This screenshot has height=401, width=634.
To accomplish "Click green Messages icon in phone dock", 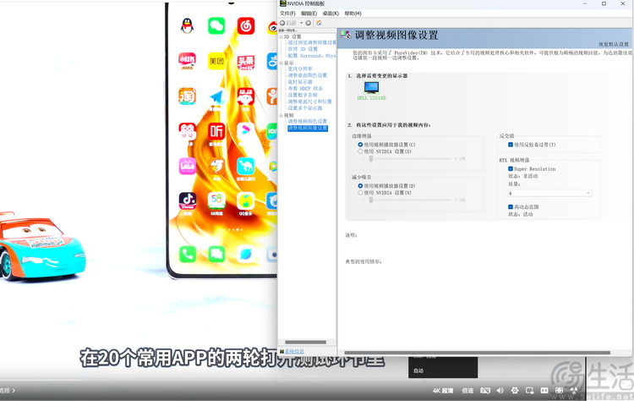I will (216, 254).
